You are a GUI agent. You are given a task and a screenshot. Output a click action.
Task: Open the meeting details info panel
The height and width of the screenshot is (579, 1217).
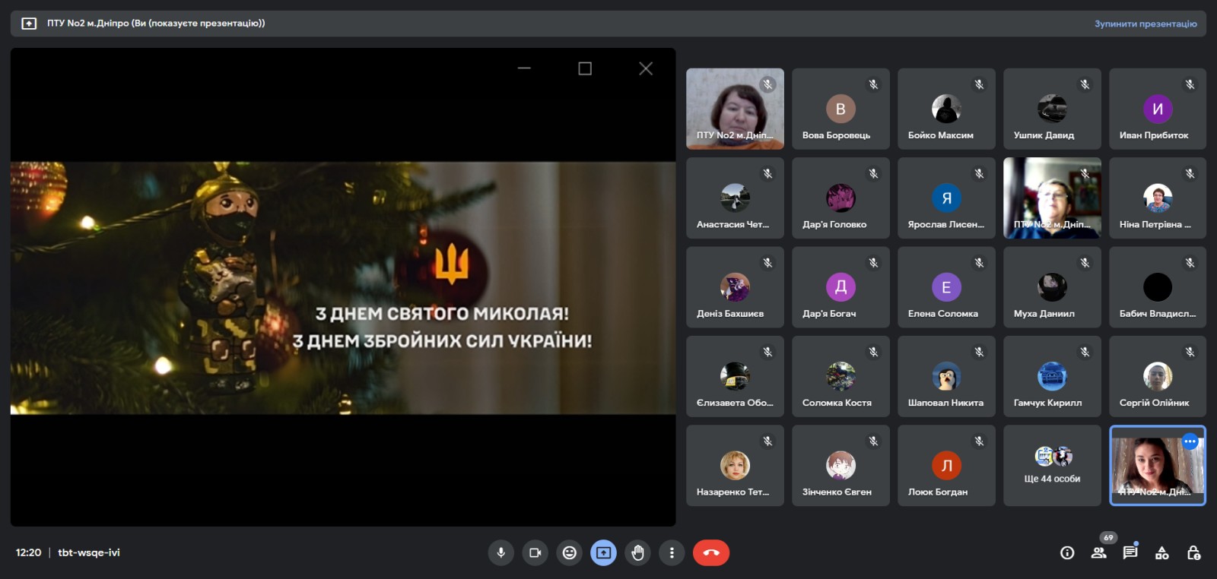(x=1067, y=553)
